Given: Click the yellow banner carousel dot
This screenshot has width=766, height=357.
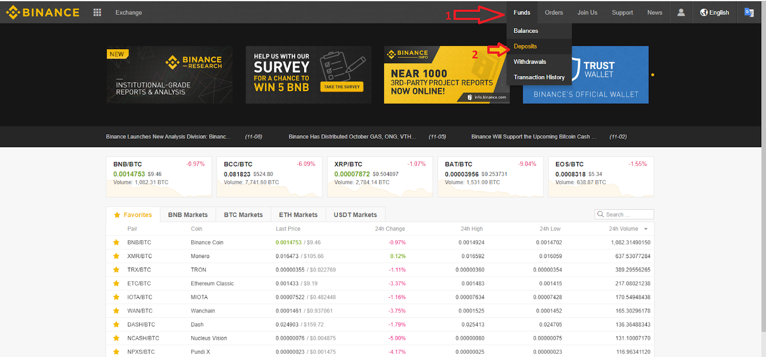Looking at the screenshot, I should (653, 75).
